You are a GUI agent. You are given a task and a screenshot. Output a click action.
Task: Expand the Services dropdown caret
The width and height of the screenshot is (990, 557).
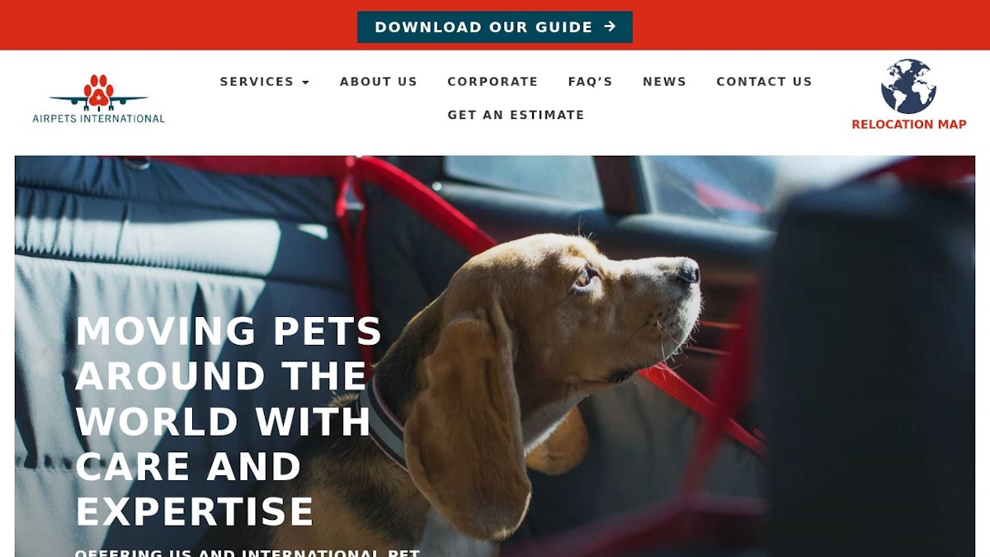[305, 83]
